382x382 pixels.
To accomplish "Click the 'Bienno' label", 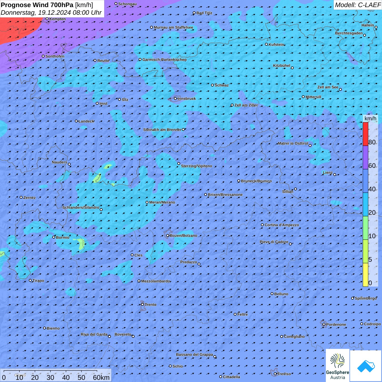I will tap(53, 328).
